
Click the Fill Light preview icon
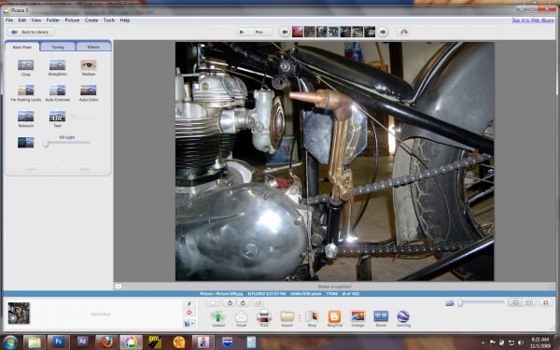(26, 143)
